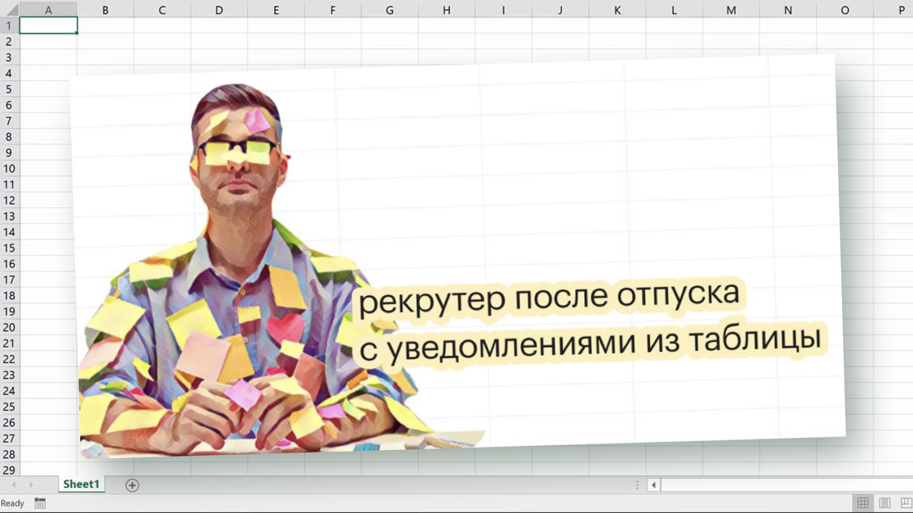Screen dimensions: 913x513
Task: Select column D header
Action: (x=219, y=10)
